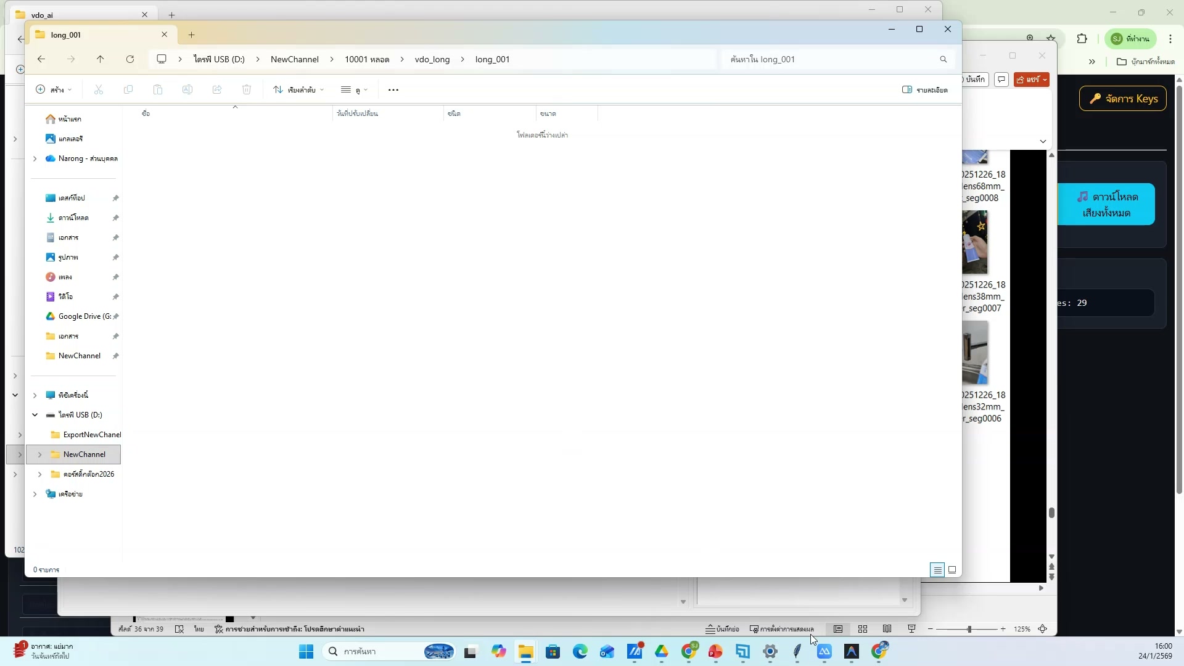Select the Cut tool in Explorer toolbar

click(x=99, y=90)
